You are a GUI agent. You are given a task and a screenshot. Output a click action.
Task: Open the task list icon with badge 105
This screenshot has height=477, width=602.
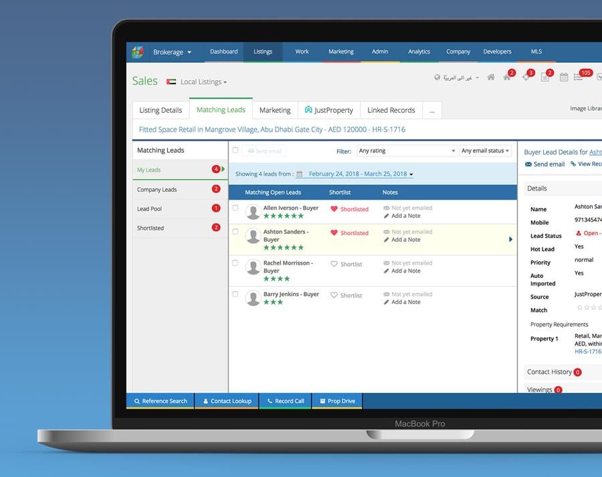[578, 77]
